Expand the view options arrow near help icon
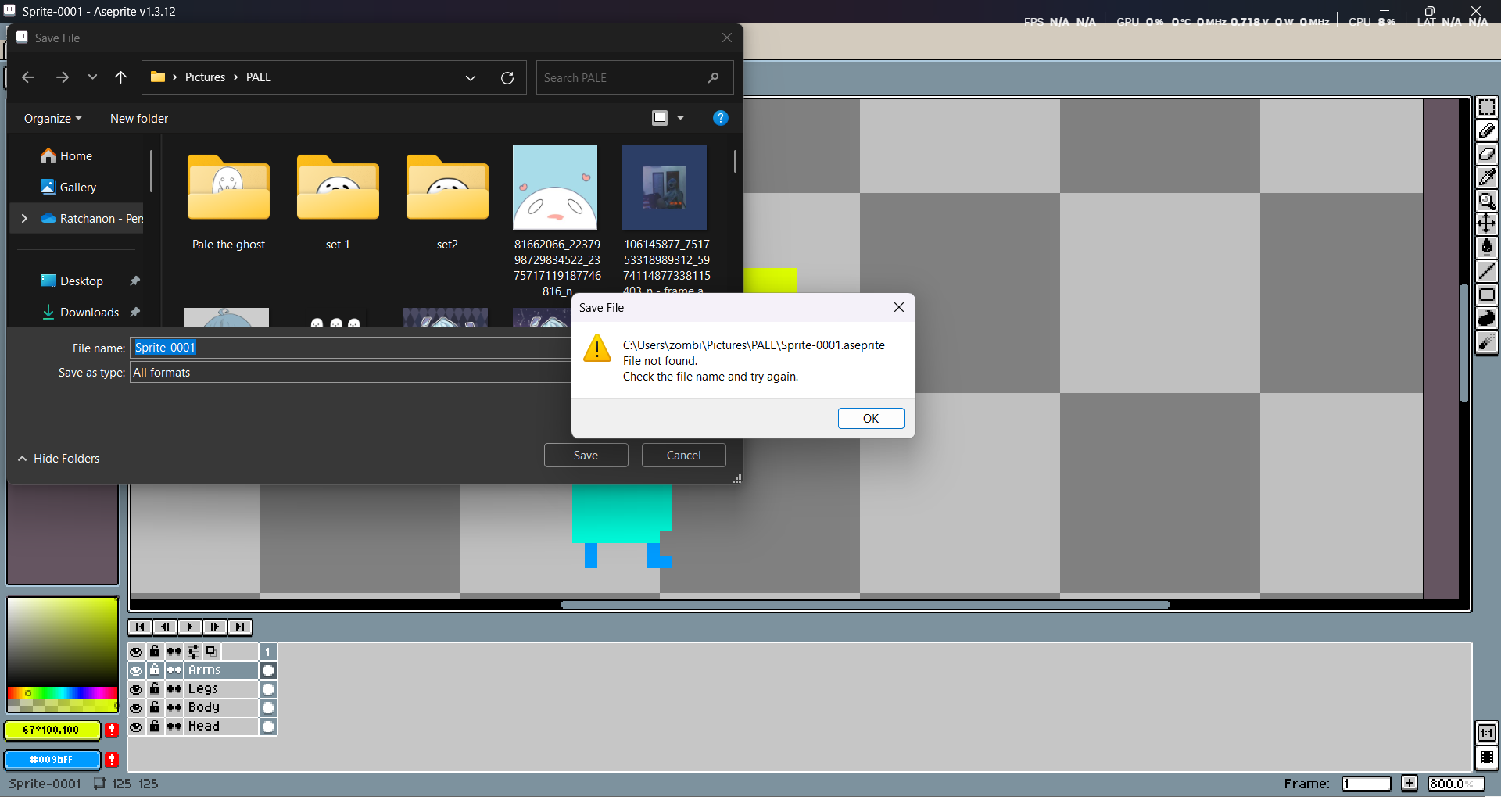 coord(679,118)
